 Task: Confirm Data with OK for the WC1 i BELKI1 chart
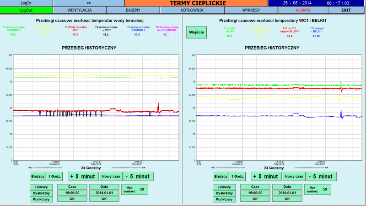point(287,199)
